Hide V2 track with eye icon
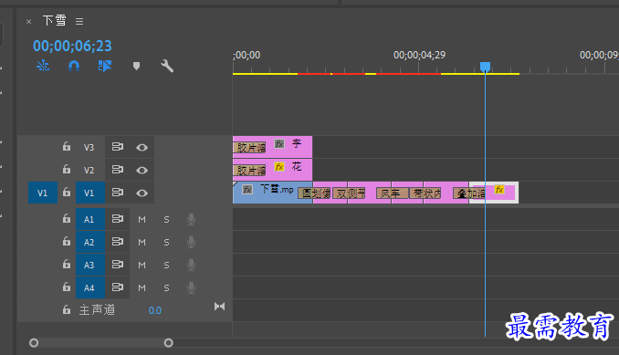The image size is (619, 355). pyautogui.click(x=142, y=170)
